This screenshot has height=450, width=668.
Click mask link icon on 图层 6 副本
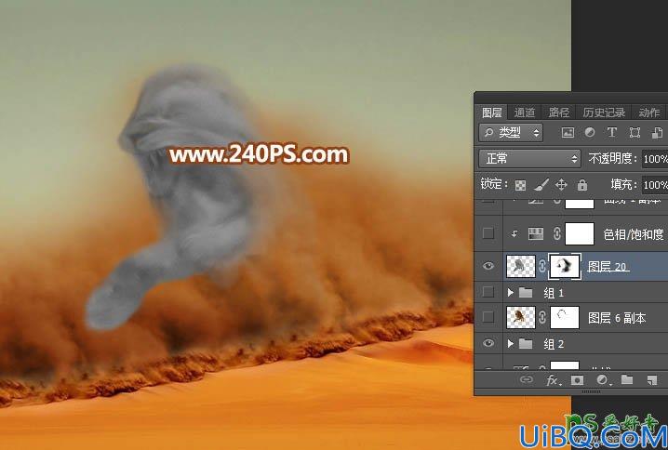pos(541,318)
